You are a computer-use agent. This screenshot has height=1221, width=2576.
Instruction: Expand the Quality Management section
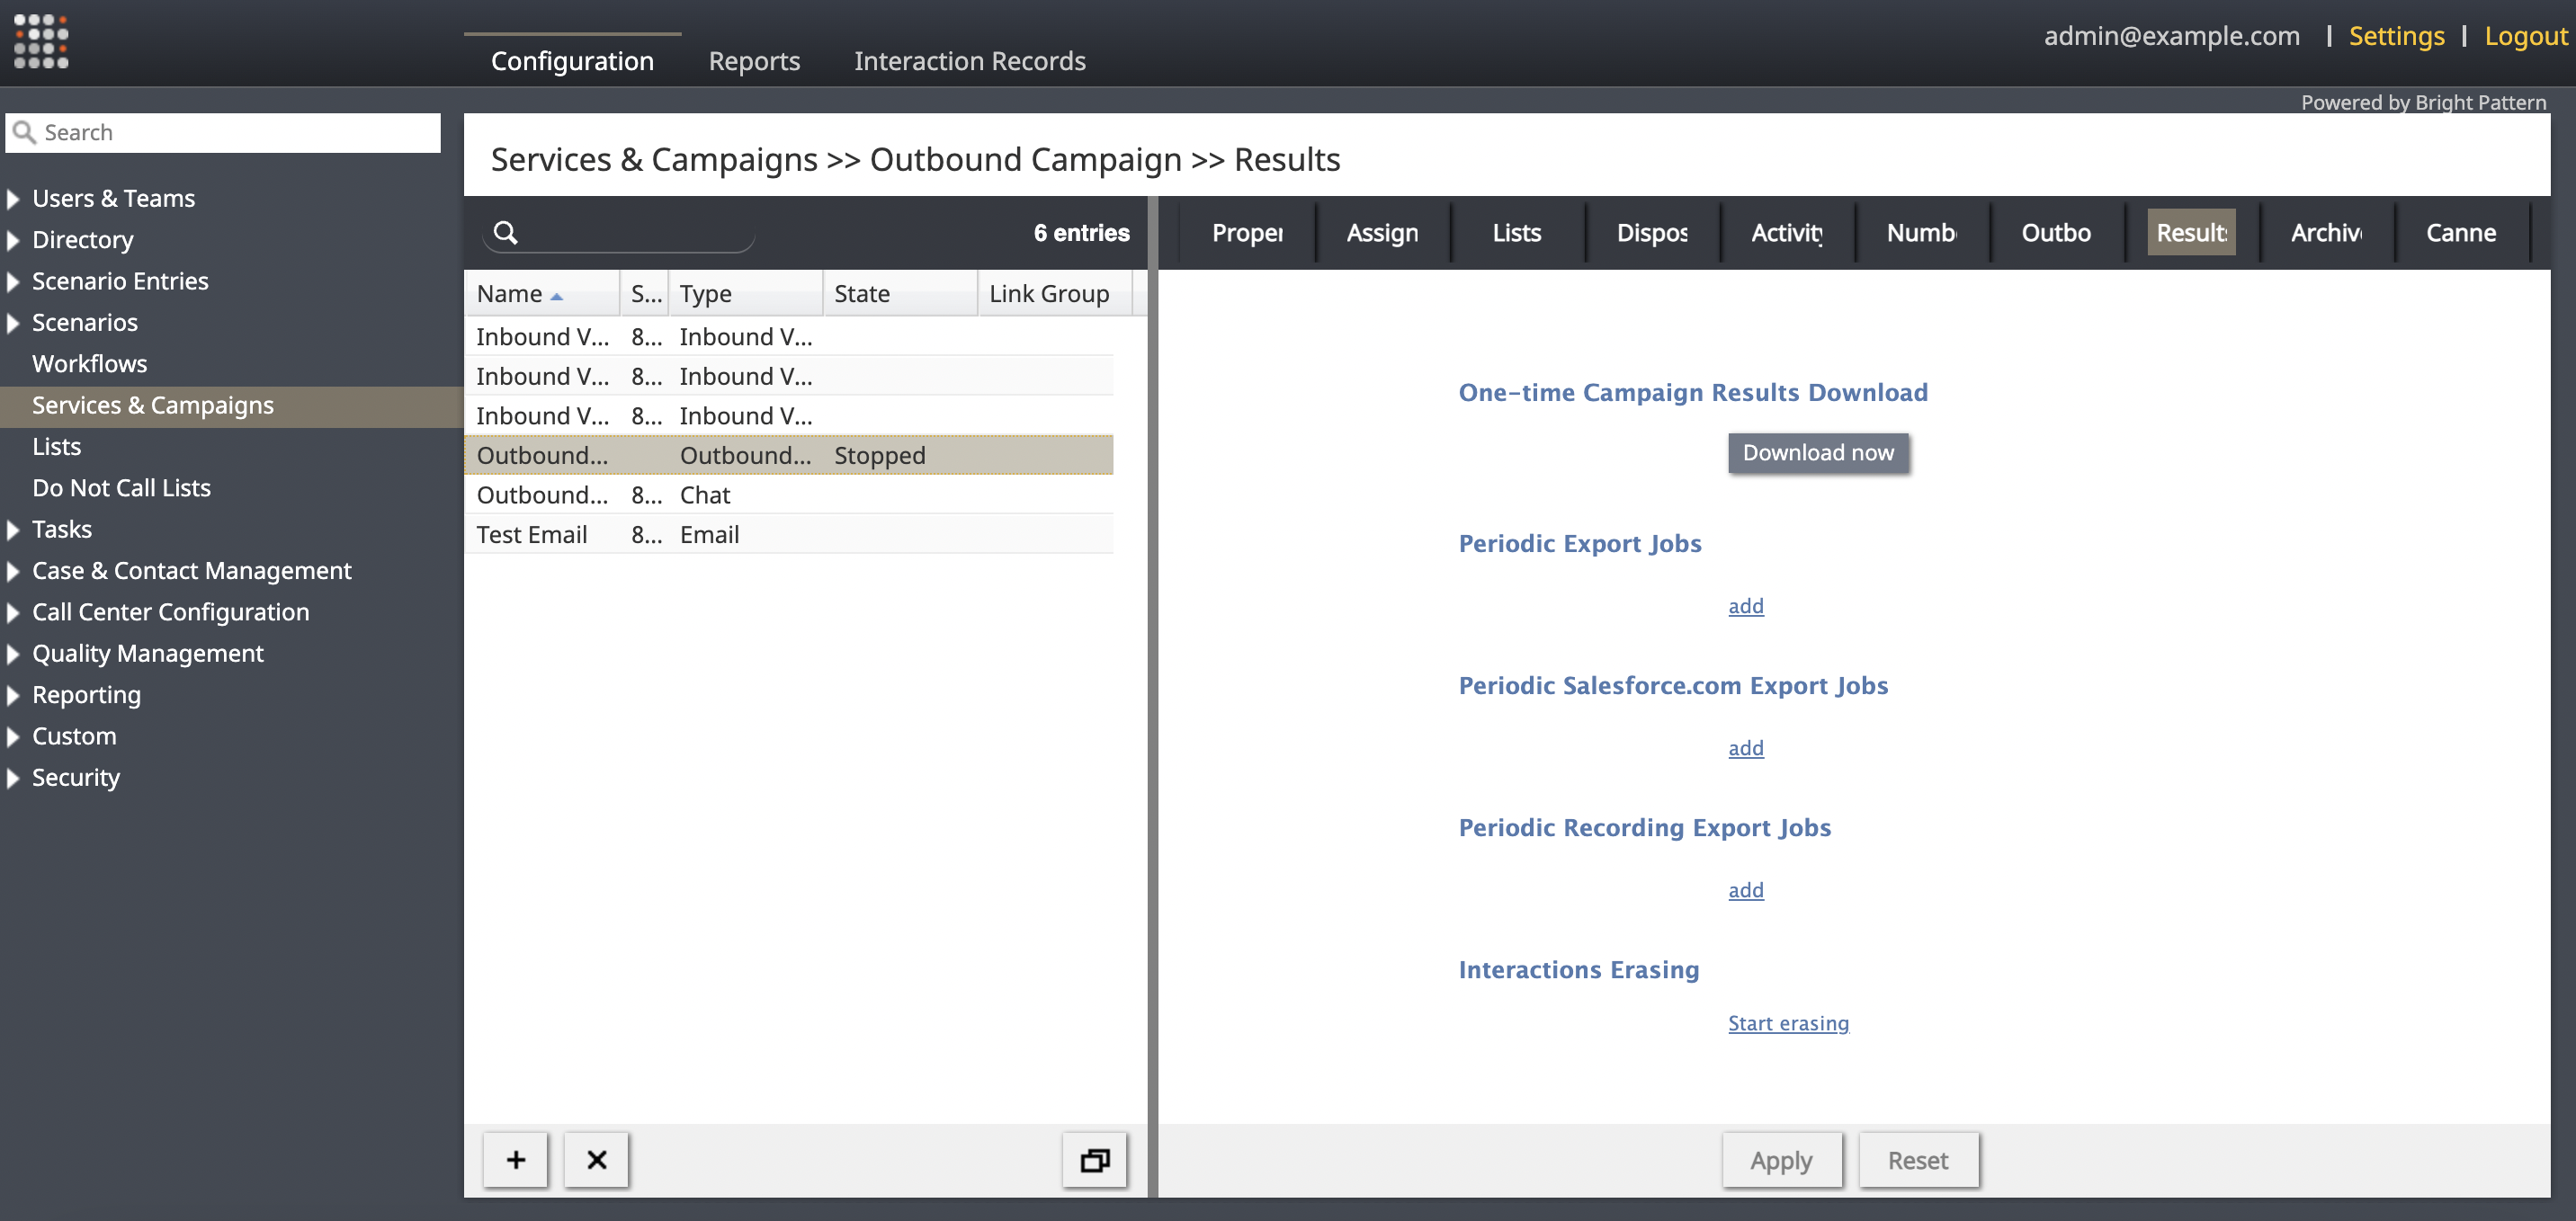coord(13,653)
